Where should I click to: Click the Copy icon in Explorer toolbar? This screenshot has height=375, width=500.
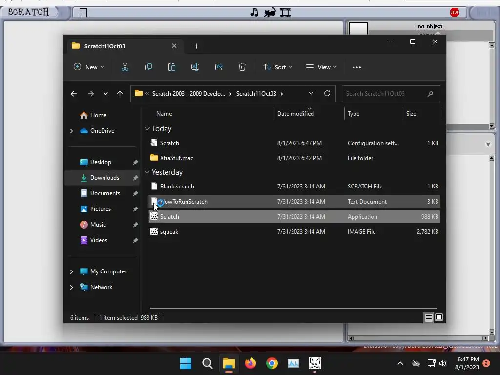[148, 67]
